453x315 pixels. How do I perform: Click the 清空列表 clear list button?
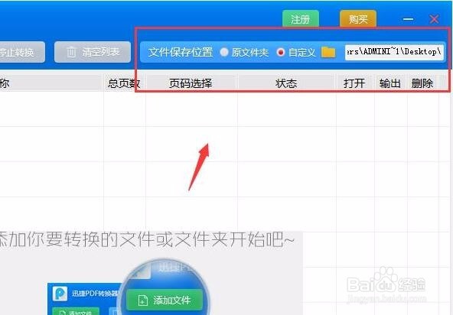pos(93,52)
